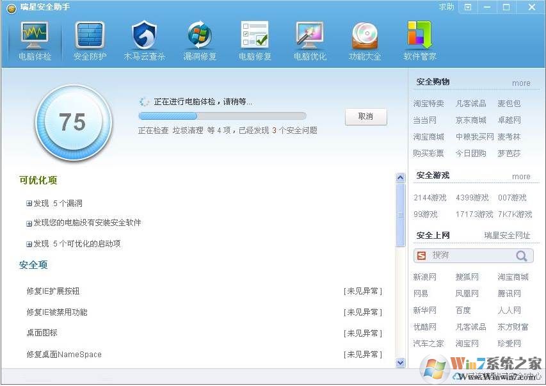
Task: Click the magnifier search icon
Action: pos(521,256)
